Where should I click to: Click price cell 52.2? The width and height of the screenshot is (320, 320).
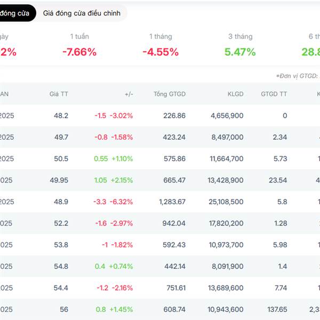point(61,223)
